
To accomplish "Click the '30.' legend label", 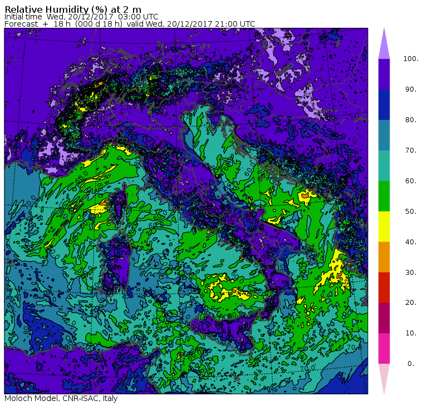I will tap(411, 272).
